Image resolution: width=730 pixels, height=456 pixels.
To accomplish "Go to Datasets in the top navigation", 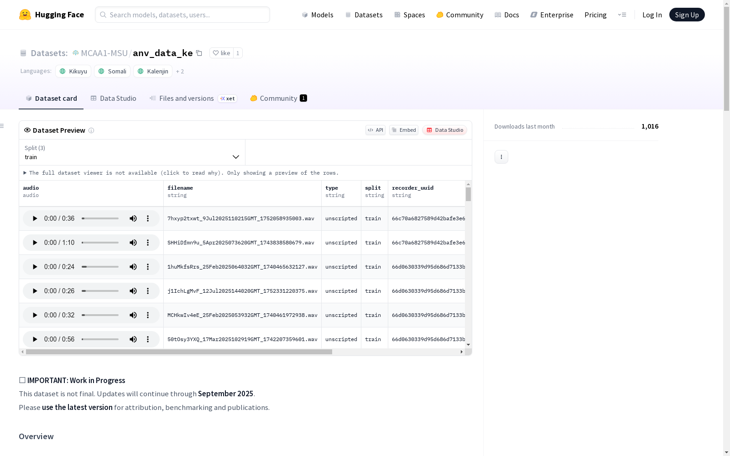I will 364,15.
